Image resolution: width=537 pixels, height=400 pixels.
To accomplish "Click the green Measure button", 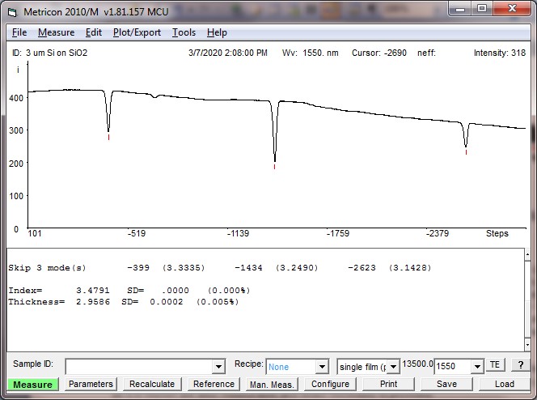I will [33, 385].
